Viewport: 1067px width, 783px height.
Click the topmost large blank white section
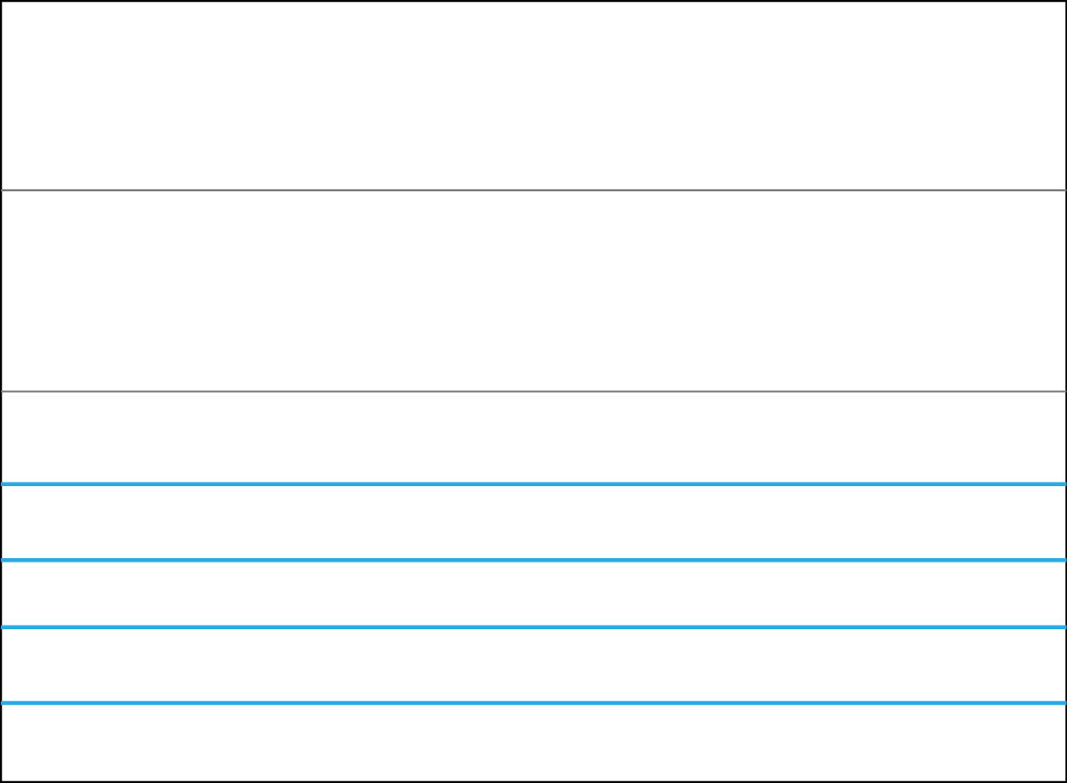click(x=533, y=95)
